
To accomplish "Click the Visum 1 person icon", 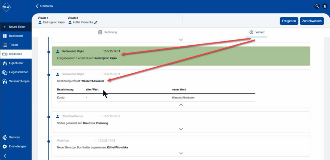I will (40, 22).
